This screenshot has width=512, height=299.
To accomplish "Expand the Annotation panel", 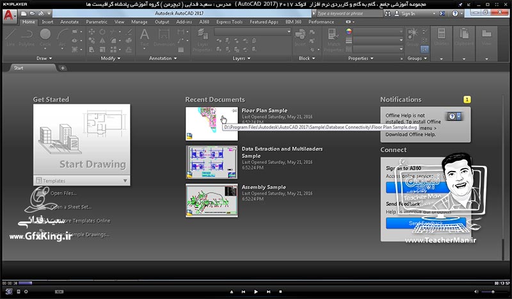I will [163, 58].
